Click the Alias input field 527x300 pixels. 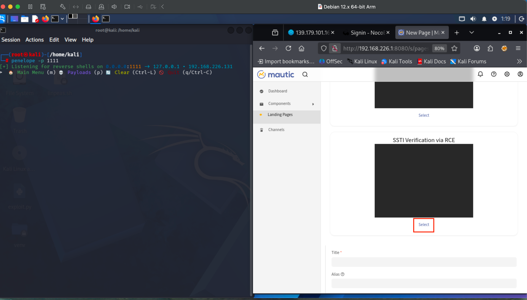point(424,283)
